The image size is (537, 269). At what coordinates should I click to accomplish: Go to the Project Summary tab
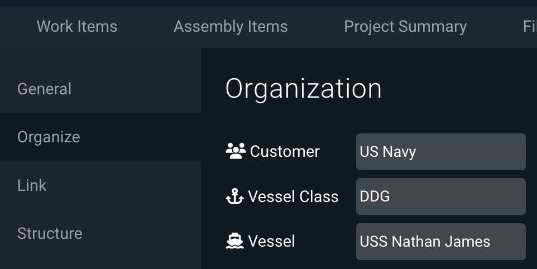tap(405, 27)
